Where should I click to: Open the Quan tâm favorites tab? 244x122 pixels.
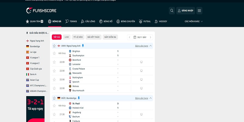(34, 21)
